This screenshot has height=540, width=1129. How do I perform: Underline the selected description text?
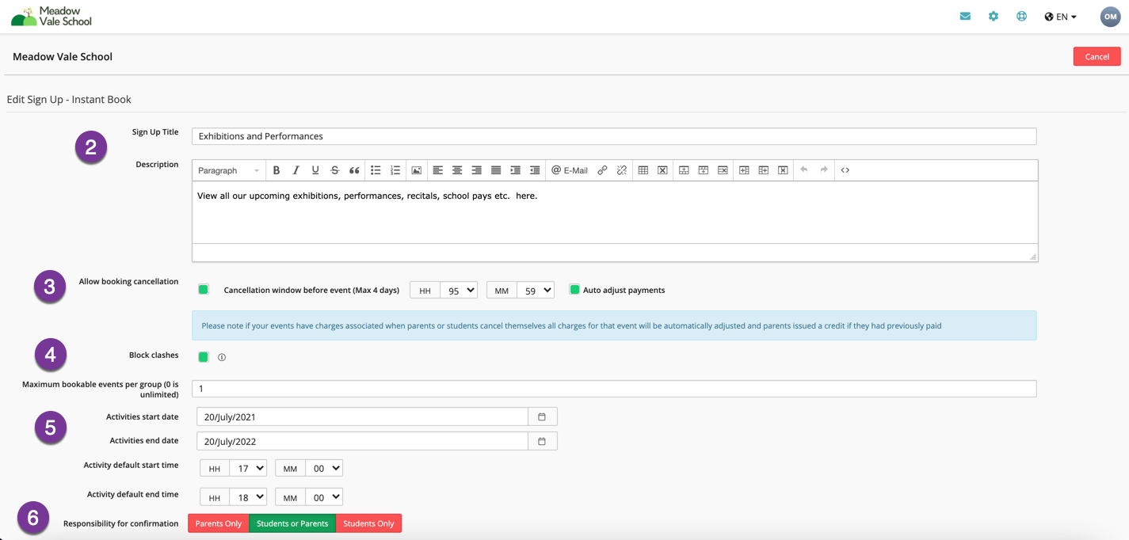(315, 170)
